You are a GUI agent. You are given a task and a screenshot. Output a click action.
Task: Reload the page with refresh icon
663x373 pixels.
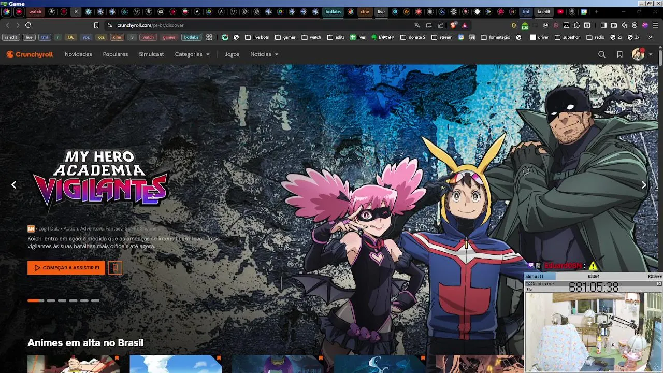pos(28,25)
